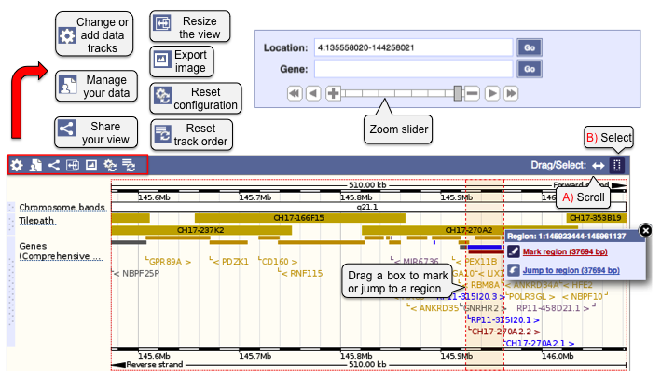
Task: Click the export image icon in toolbar
Action: (x=90, y=165)
